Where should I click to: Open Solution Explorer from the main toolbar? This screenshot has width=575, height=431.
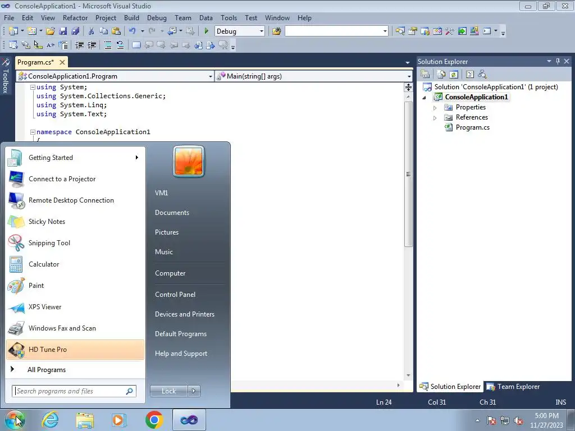(400, 31)
